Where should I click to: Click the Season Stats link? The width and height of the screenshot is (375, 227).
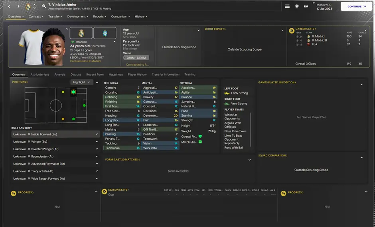[118, 190]
